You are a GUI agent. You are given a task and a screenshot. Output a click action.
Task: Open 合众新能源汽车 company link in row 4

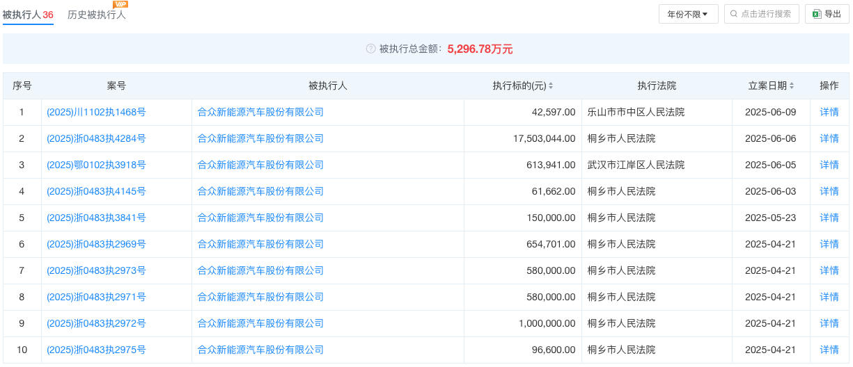pyautogui.click(x=261, y=191)
